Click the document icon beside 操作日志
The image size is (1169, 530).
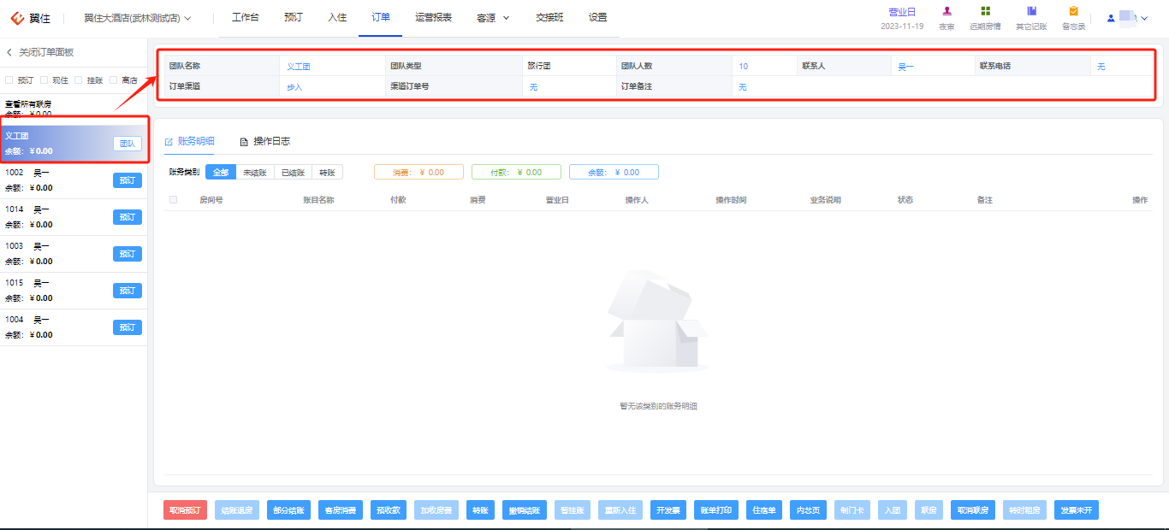244,142
